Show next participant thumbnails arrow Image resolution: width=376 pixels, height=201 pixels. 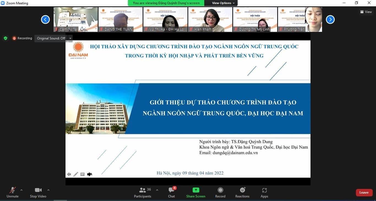click(330, 19)
